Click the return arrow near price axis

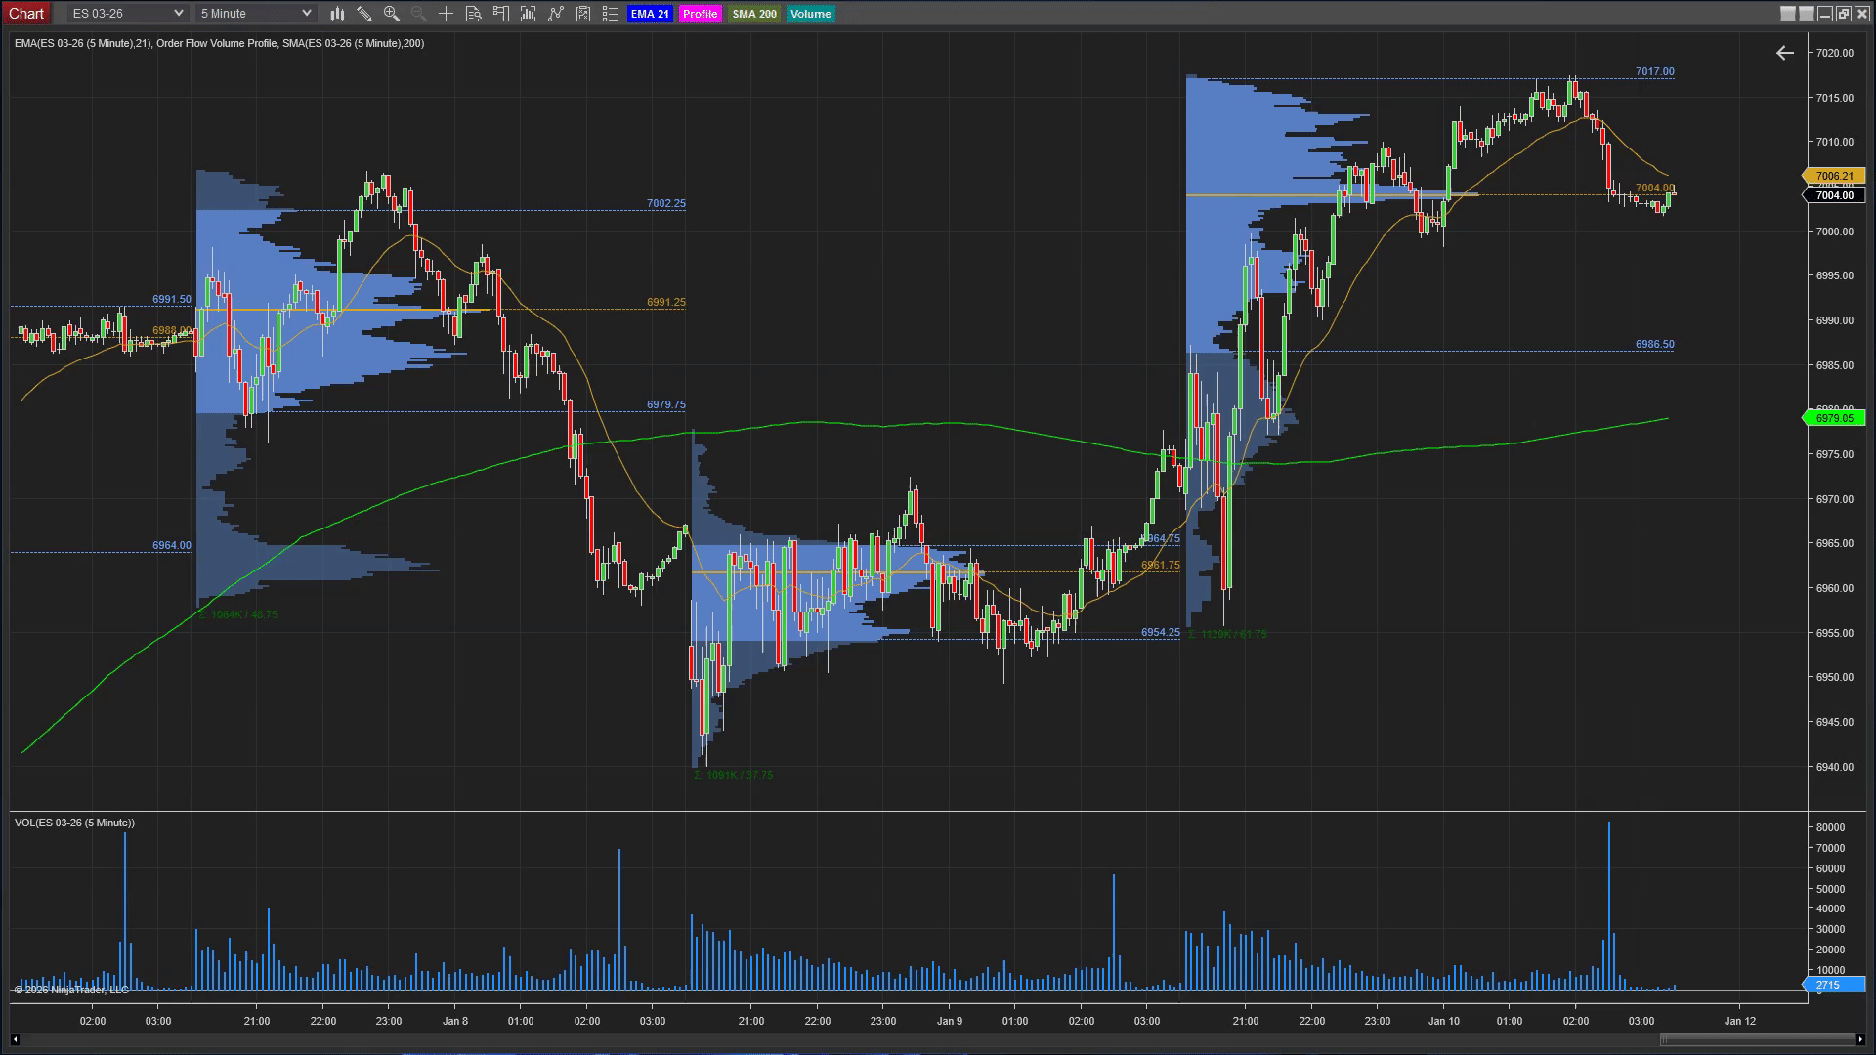[1784, 53]
